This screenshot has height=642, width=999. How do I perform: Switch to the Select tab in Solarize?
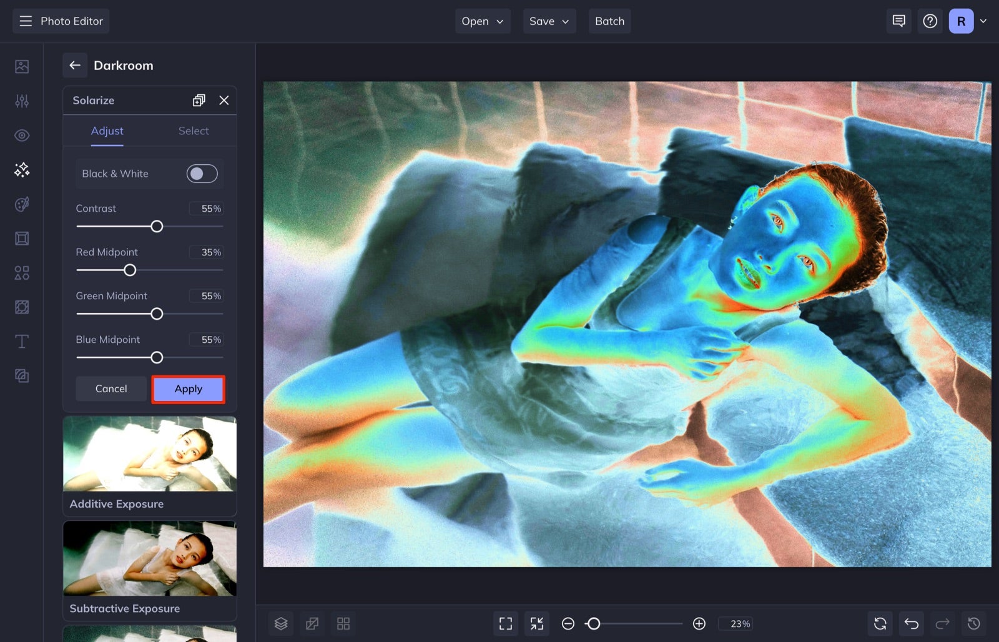pyautogui.click(x=194, y=131)
